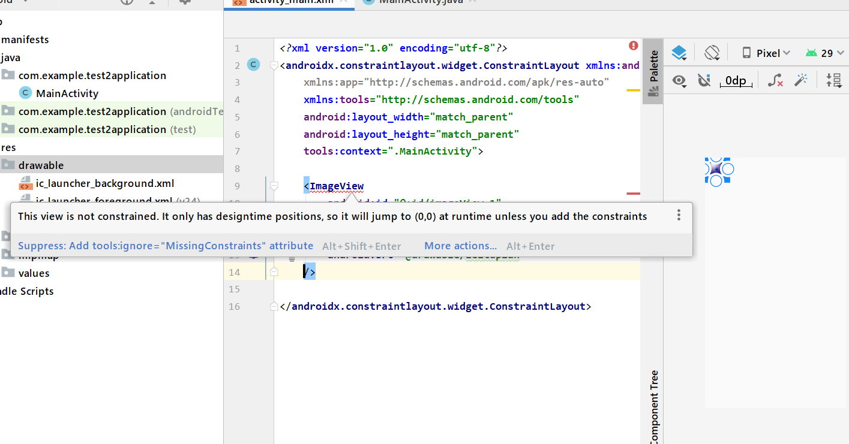Toggle autoconnect magnet to parent
Viewport: 849px width, 444px height.
coord(704,80)
